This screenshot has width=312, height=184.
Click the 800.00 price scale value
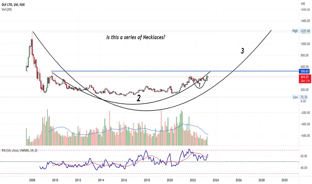305,55
